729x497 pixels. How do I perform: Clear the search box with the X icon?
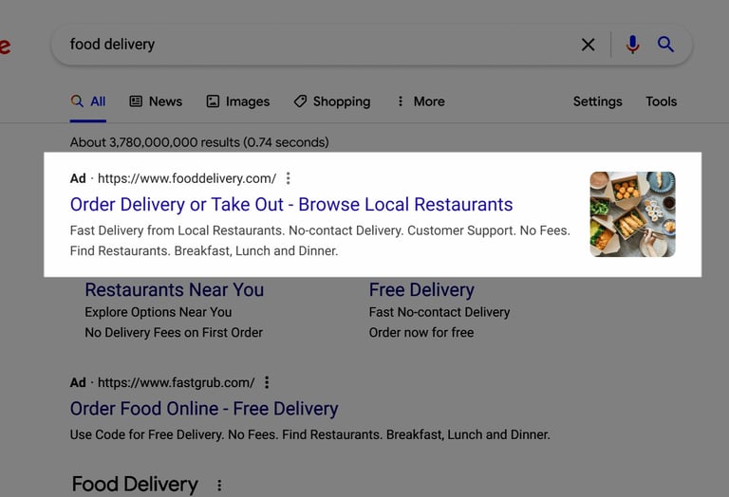pyautogui.click(x=588, y=45)
